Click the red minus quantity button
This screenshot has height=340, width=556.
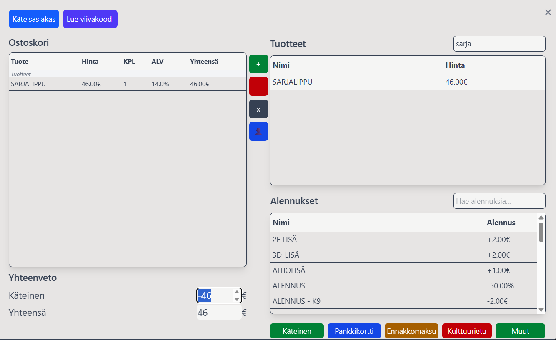(x=258, y=87)
